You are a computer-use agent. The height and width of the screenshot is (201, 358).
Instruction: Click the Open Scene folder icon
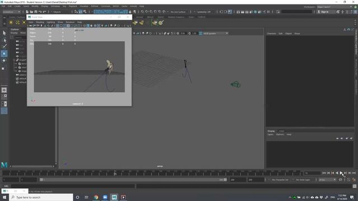pyautogui.click(x=31, y=12)
